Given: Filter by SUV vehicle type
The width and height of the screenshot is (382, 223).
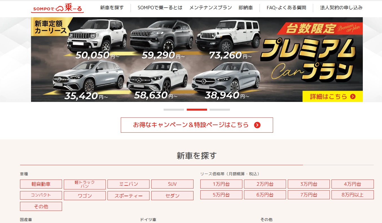Looking at the screenshot, I should pyautogui.click(x=172, y=184).
